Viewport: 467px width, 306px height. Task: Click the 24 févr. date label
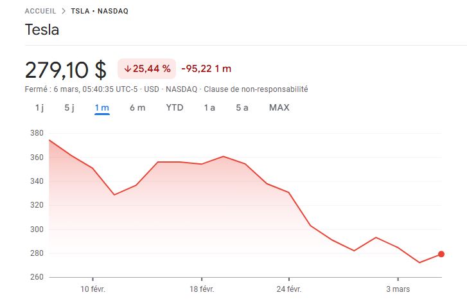pos(289,289)
